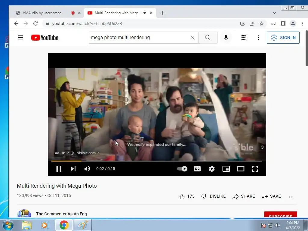
Task: Run the search with the magnifier button
Action: pyautogui.click(x=208, y=38)
